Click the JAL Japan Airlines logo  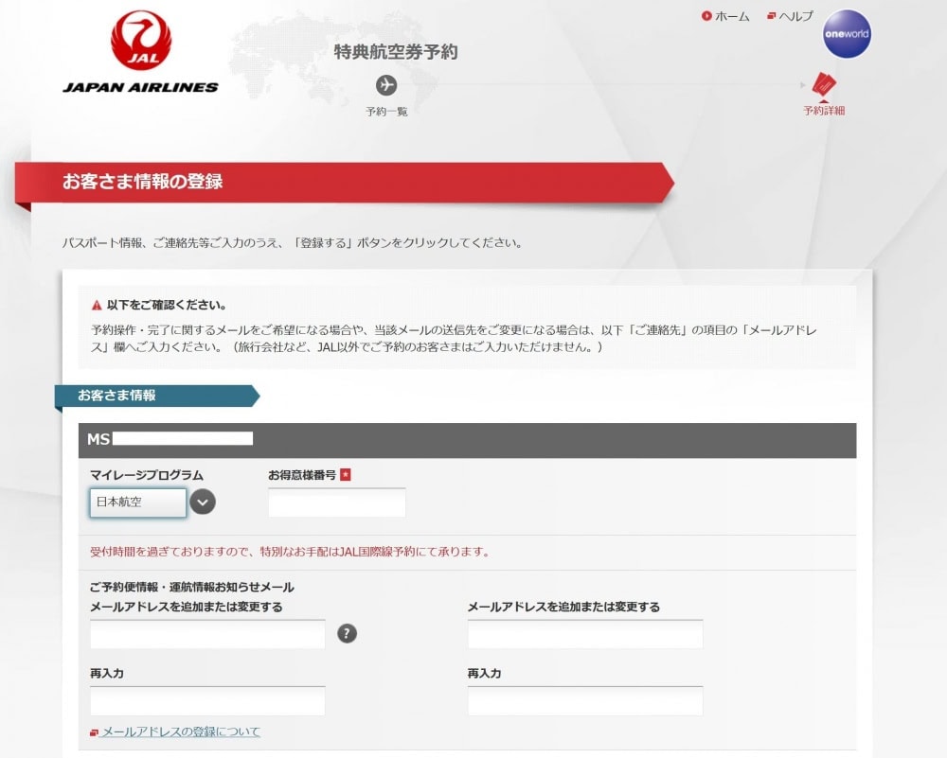pyautogui.click(x=141, y=52)
